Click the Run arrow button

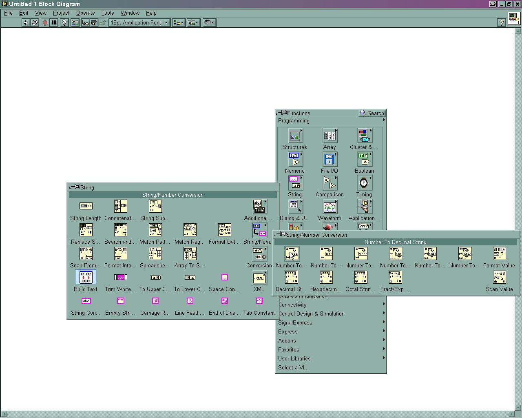coord(26,23)
